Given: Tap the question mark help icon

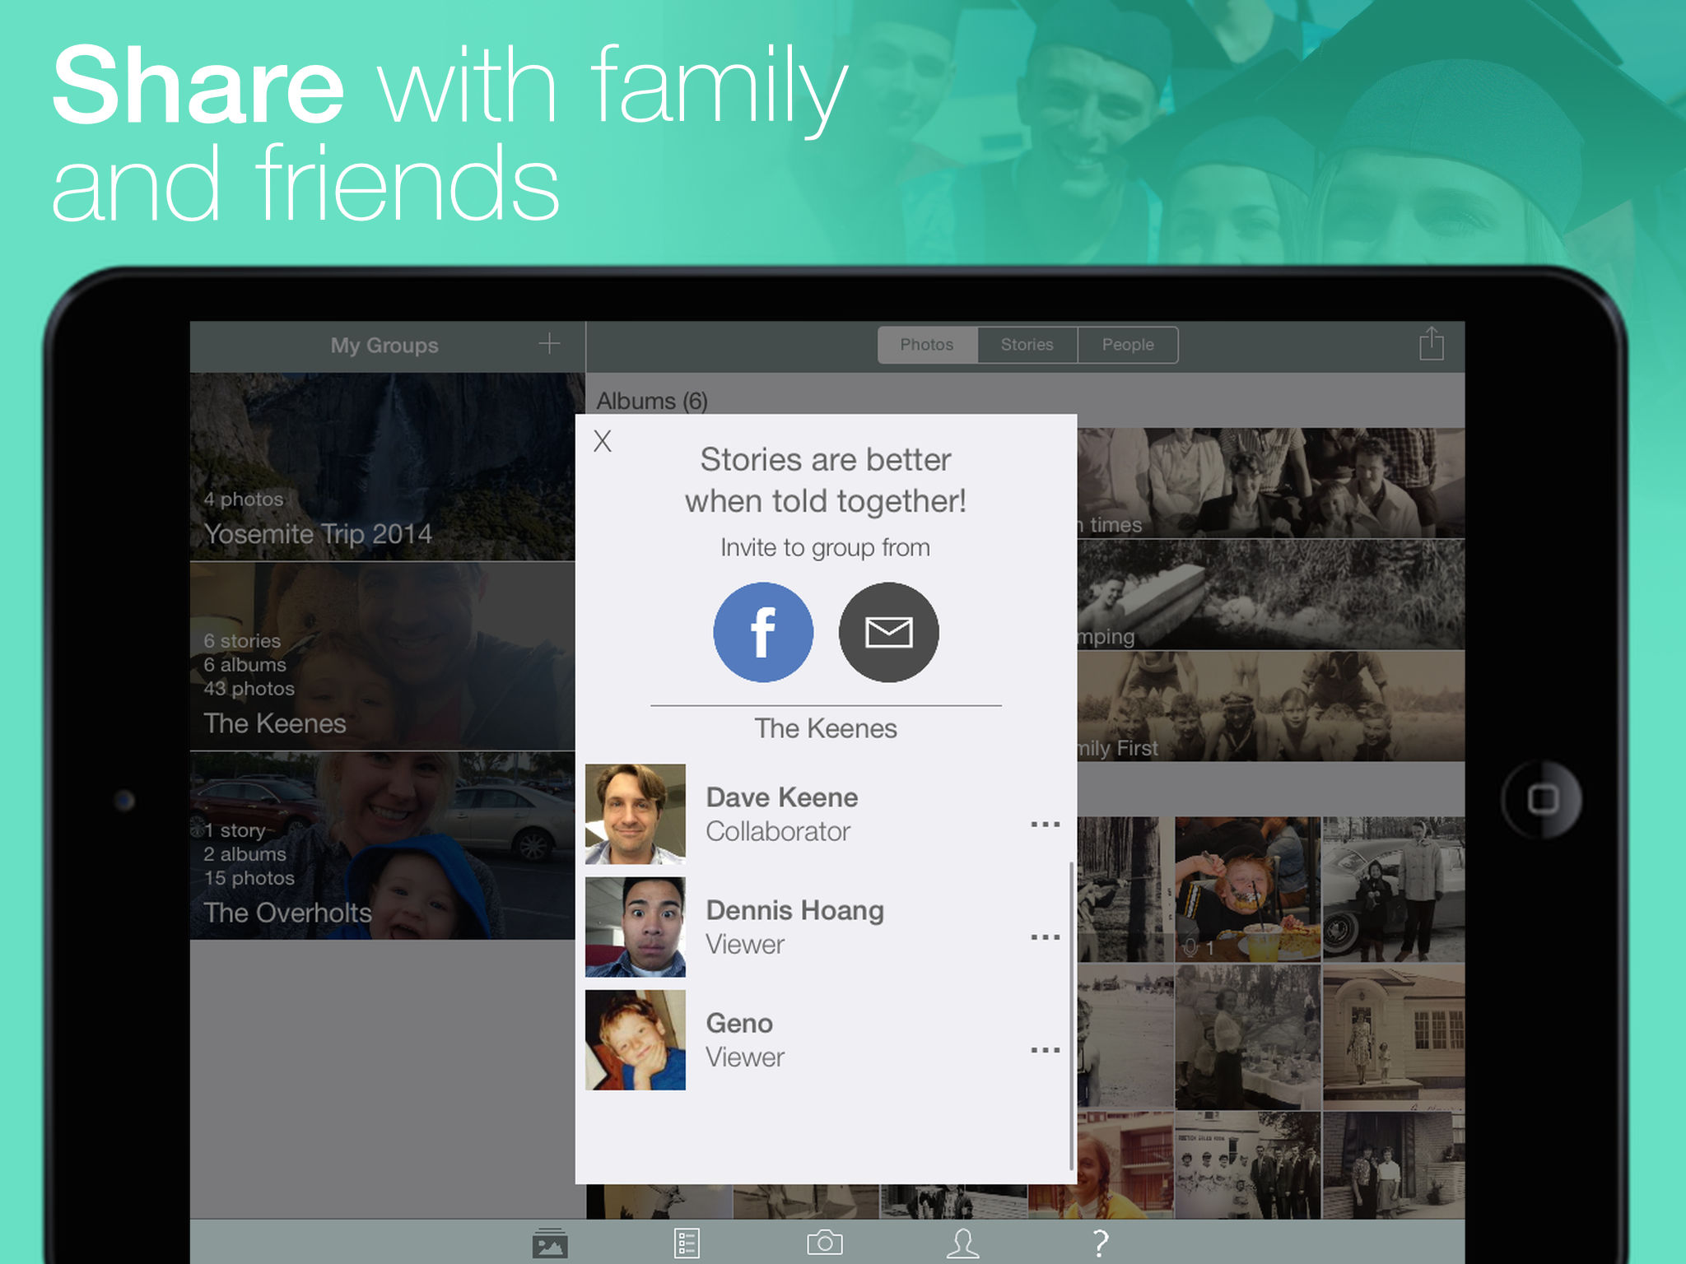Looking at the screenshot, I should (x=1100, y=1243).
